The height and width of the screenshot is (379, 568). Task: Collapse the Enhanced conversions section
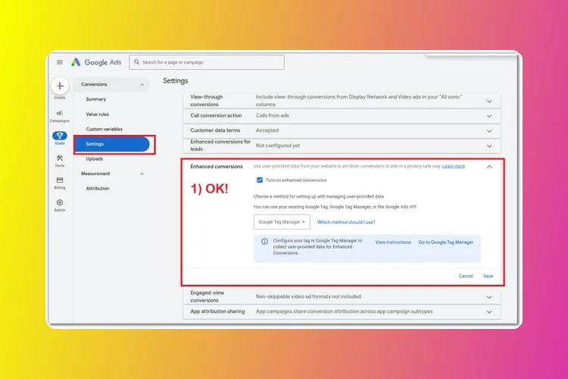tap(489, 167)
